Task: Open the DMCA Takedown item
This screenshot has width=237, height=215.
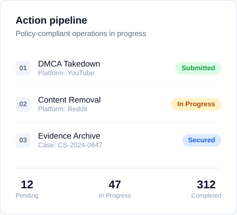Action: (69, 64)
